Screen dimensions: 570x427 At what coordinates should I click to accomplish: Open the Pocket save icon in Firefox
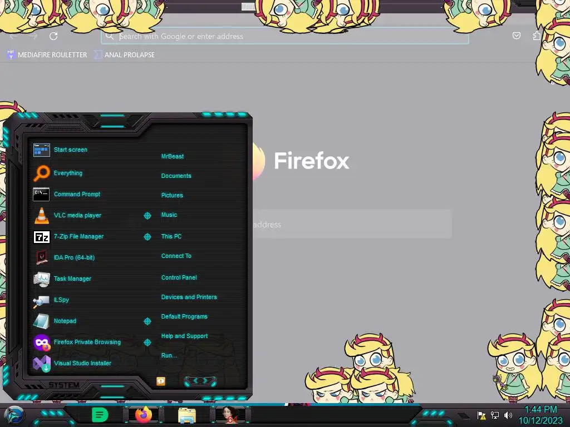click(x=516, y=36)
